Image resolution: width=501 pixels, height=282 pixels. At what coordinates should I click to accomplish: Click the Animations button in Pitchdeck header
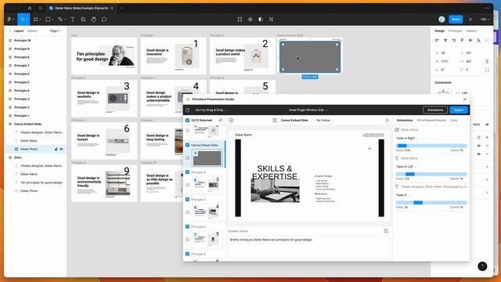point(435,110)
